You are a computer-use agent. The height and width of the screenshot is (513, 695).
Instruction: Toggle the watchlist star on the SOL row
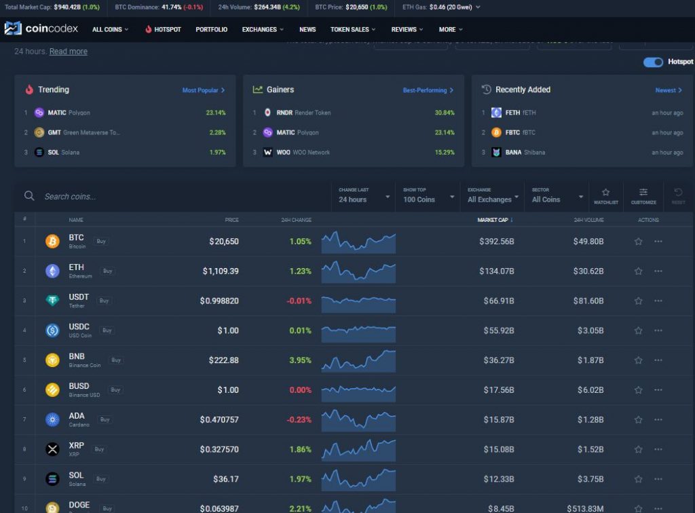(x=638, y=478)
